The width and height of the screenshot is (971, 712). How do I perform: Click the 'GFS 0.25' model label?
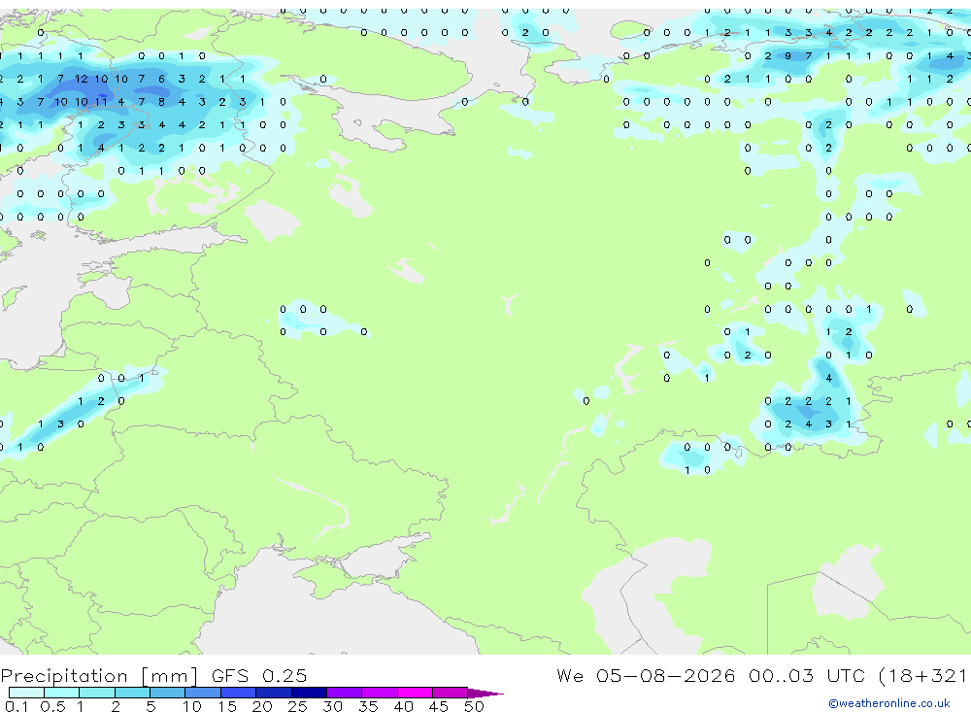pyautogui.click(x=259, y=675)
